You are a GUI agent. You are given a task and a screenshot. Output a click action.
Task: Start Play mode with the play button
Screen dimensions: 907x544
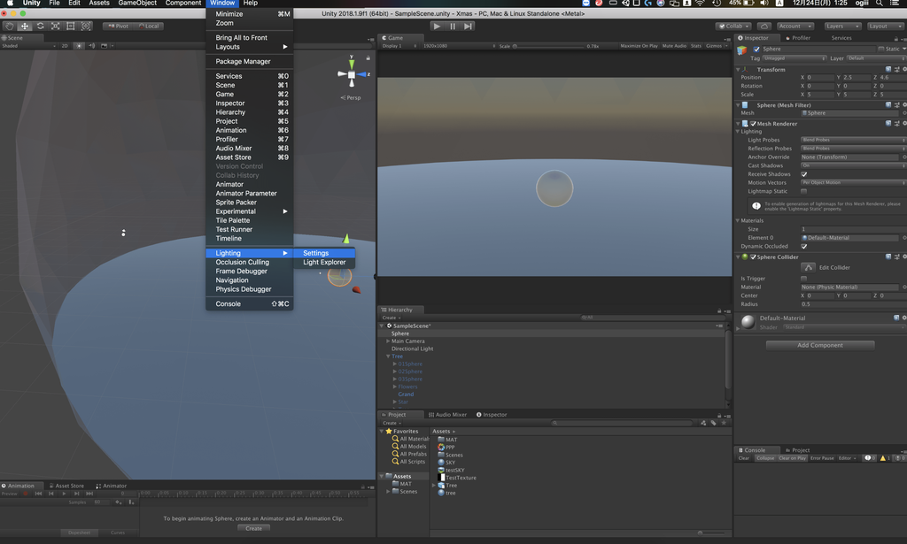(x=438, y=26)
